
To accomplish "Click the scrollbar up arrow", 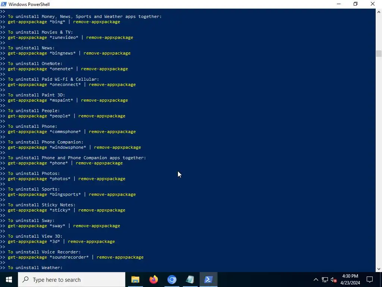I will point(379,12).
